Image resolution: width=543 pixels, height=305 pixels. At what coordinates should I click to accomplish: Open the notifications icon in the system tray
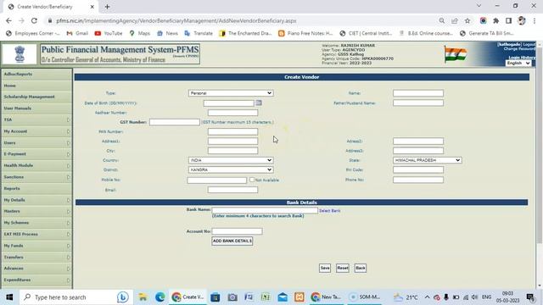[530, 297]
